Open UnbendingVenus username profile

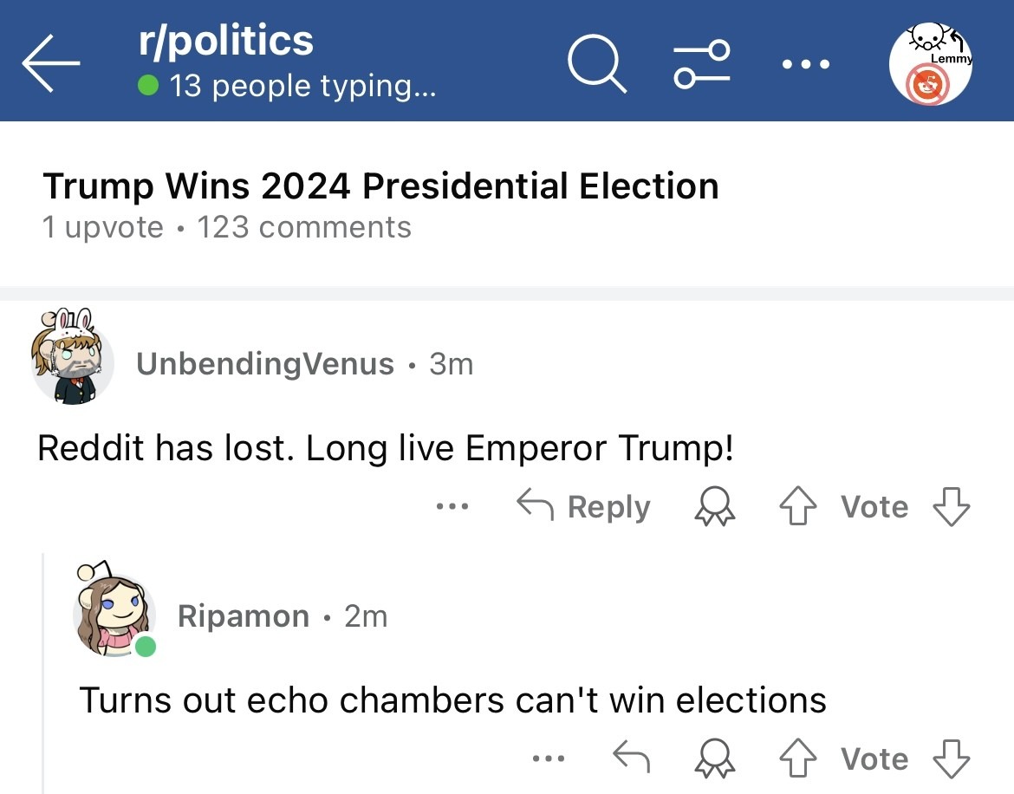[x=265, y=364]
